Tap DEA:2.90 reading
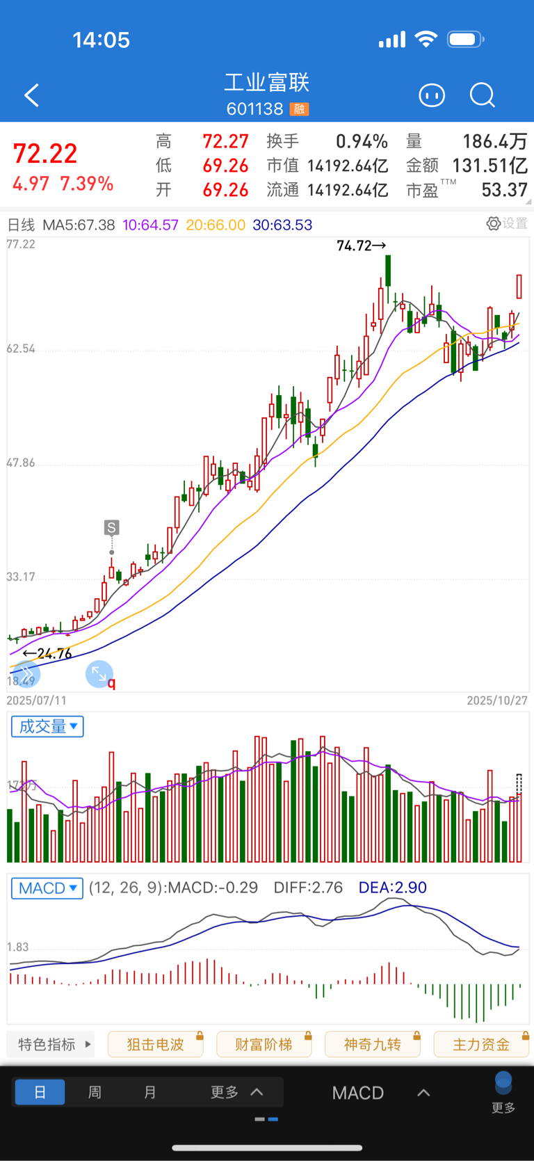 point(392,888)
